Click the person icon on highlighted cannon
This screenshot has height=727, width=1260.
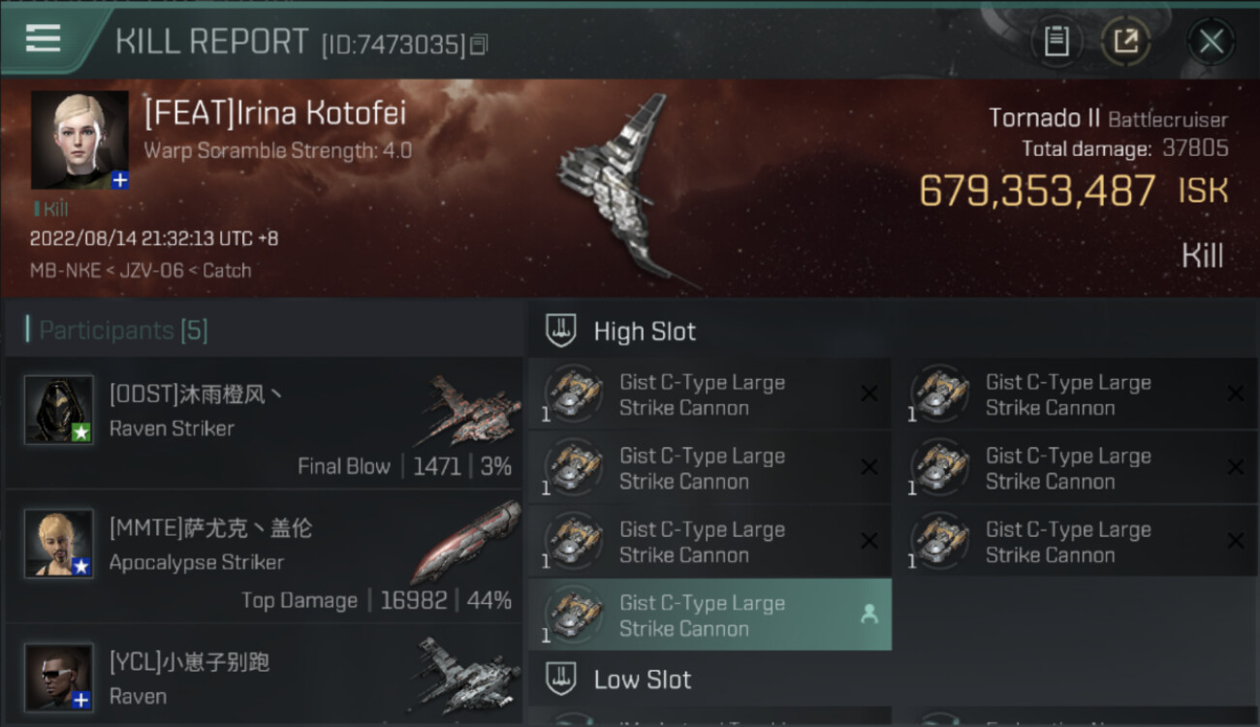869,614
